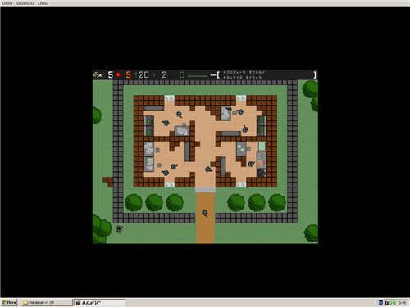Click the small brick pile outside the west fence

click(108, 182)
